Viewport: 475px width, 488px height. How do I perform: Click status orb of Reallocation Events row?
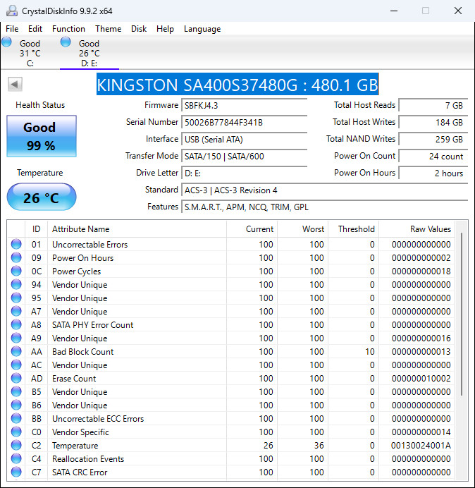[x=16, y=458]
